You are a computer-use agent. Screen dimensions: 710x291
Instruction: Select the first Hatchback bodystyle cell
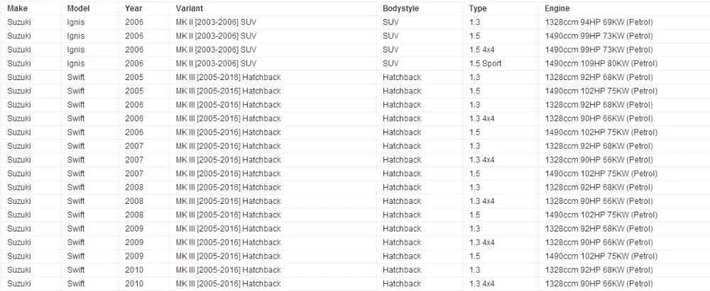[x=402, y=77]
